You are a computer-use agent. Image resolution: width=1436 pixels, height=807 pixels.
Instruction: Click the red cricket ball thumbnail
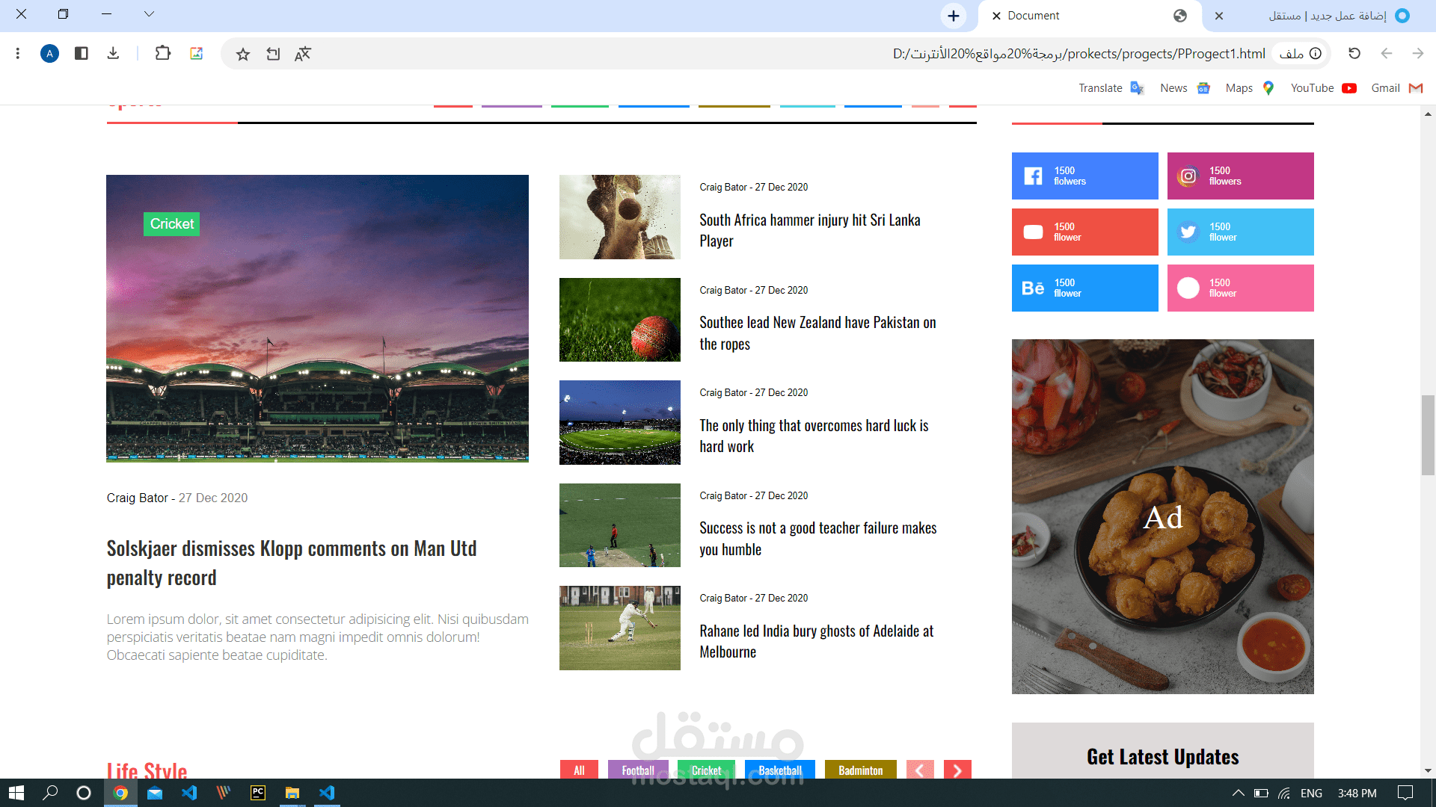click(619, 320)
